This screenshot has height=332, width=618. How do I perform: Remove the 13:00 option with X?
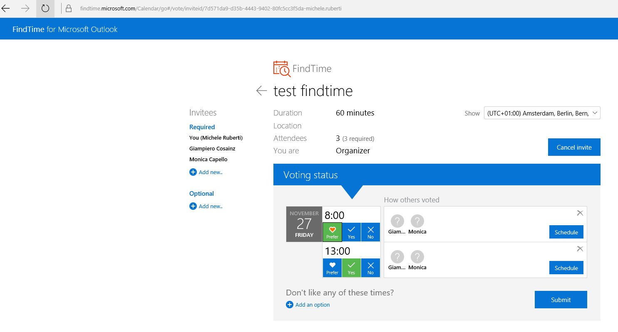[580, 248]
